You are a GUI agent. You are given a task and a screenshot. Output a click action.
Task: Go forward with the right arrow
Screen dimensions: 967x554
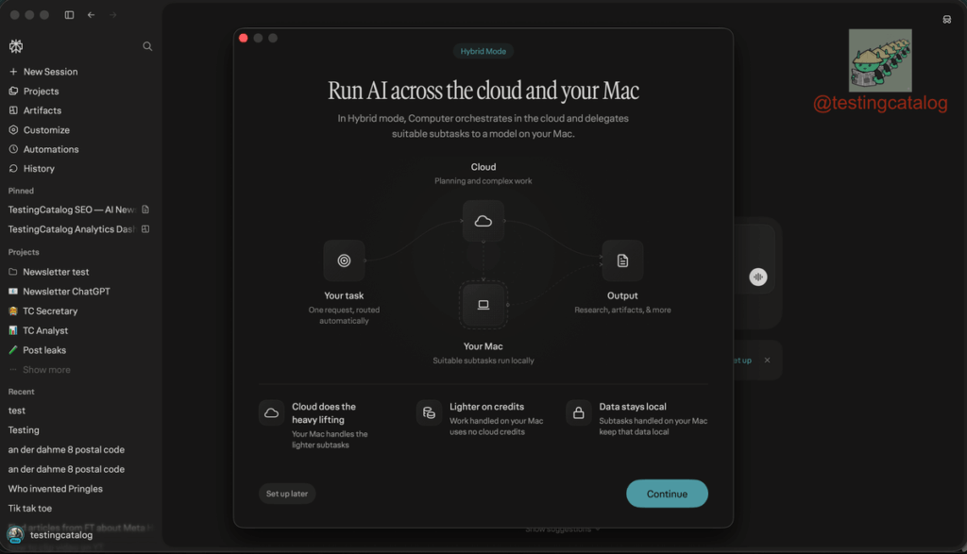(113, 15)
